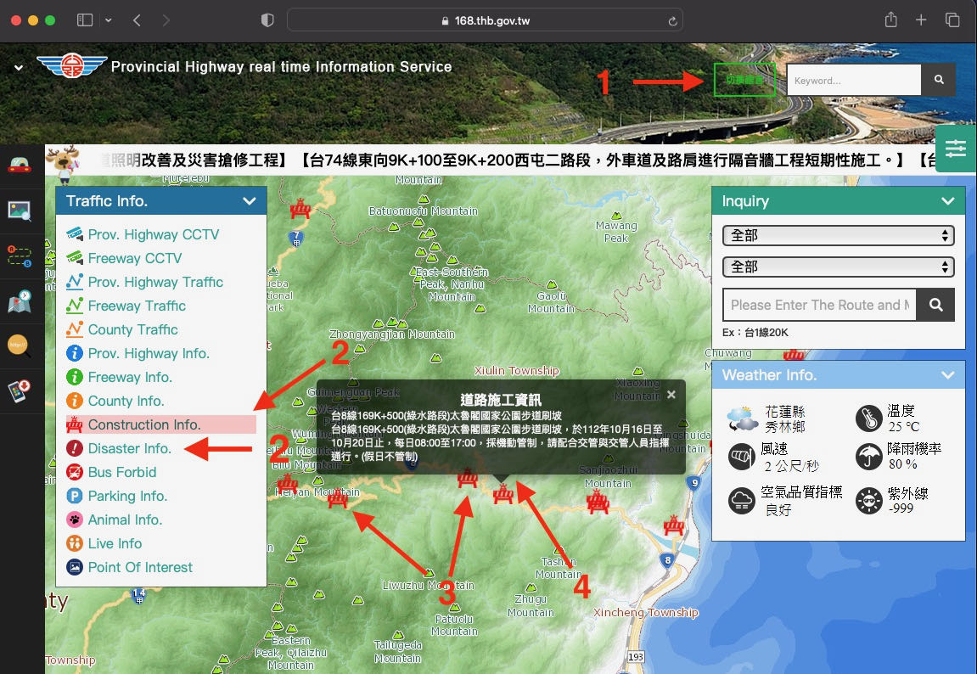Screen dimensions: 977x674
Task: Open Safari sidebar options dropdown arrow
Action: click(109, 20)
